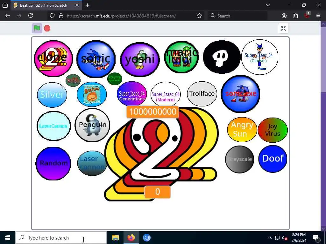Choose the grey Trollface bubble
The width and height of the screenshot is (326, 244).
[202, 94]
